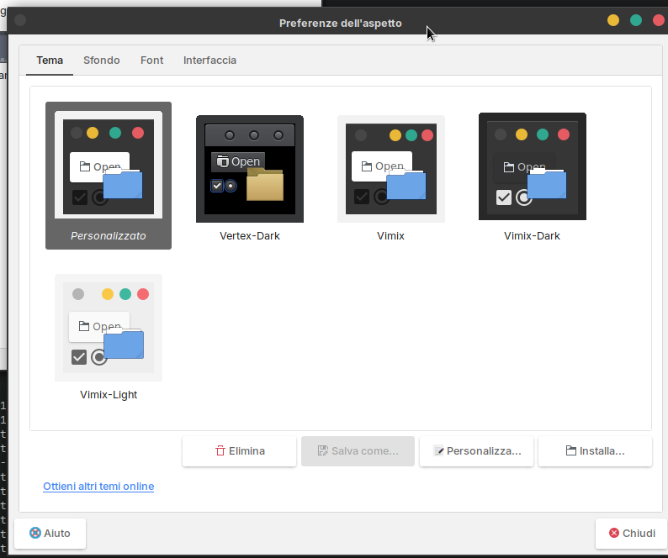Select the Vimix-Light theme preview

pos(109,328)
